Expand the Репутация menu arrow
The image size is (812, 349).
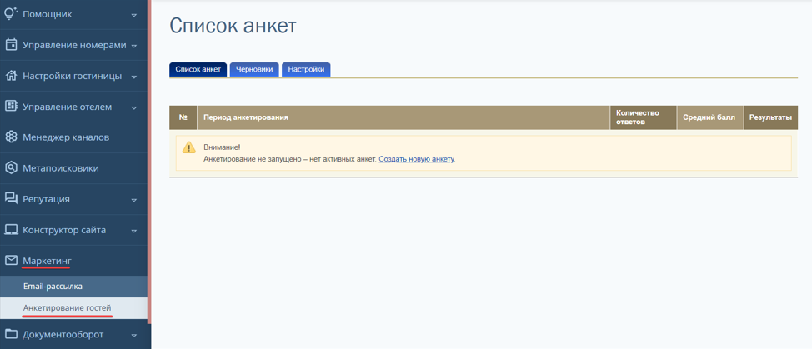(134, 200)
